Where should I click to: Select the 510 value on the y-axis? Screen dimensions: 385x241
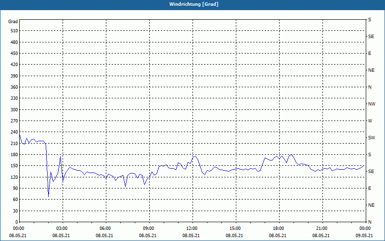14,31
